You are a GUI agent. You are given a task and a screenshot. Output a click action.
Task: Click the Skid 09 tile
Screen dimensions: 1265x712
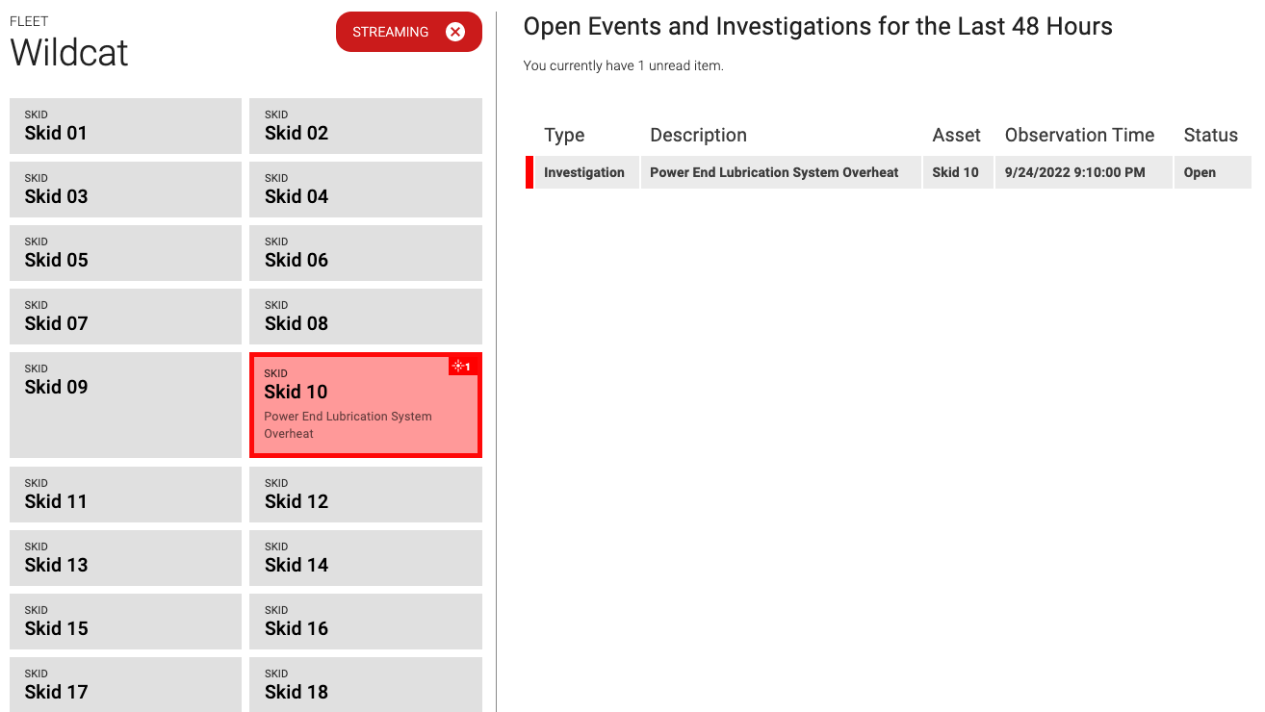point(125,405)
